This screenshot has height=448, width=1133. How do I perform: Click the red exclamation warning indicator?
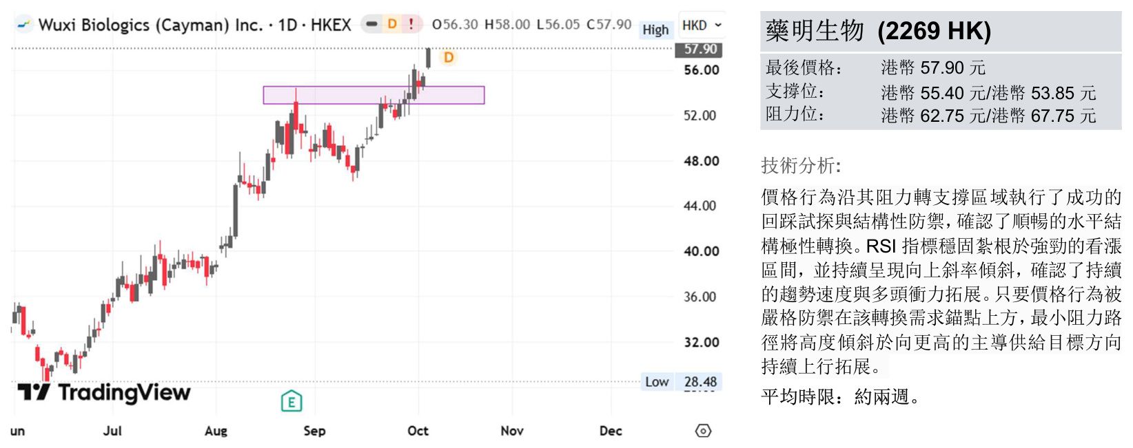411,24
